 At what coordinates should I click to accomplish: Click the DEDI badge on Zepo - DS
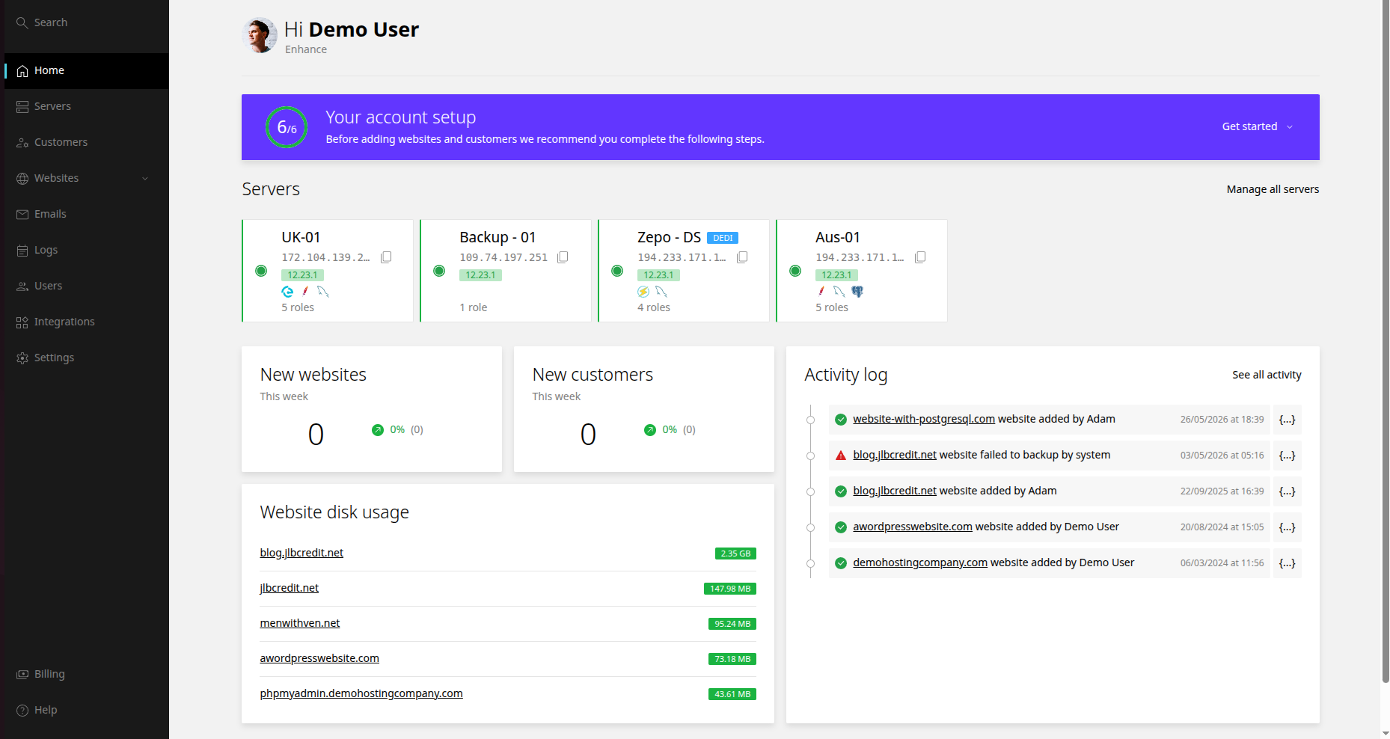click(723, 238)
